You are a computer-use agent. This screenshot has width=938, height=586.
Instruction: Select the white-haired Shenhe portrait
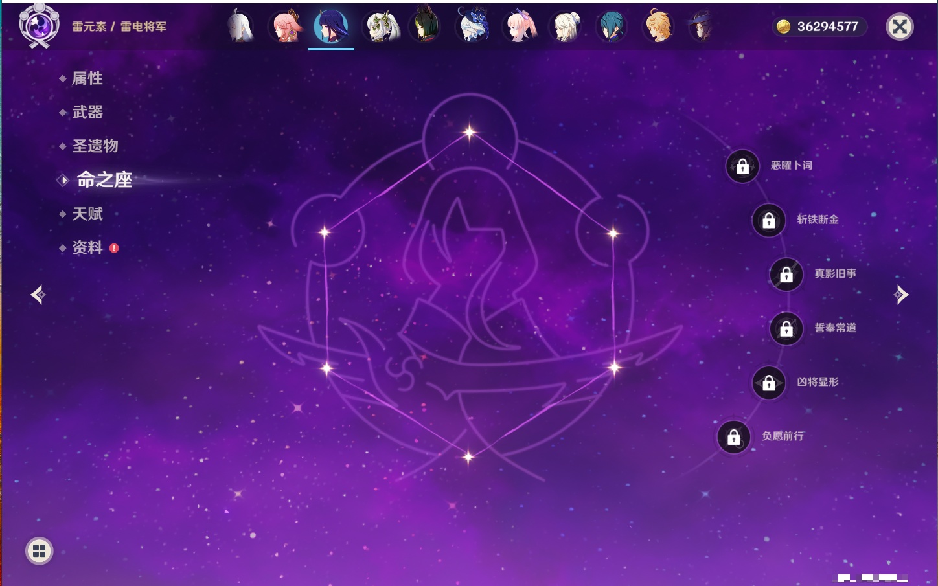pos(240,27)
